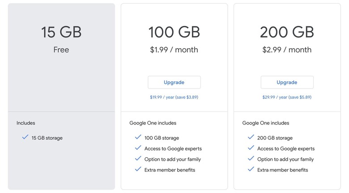Click checkmark icon beside 100 GB storage
Viewport: 349px width, 193px height.
138,137
